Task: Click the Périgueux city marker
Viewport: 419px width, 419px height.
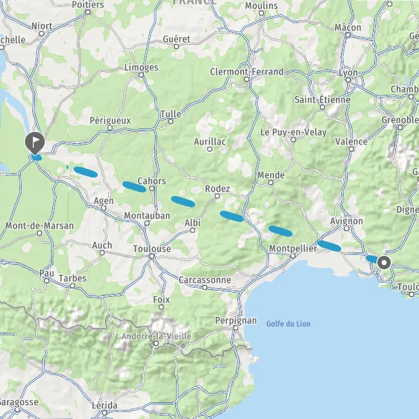Action: [x=110, y=128]
